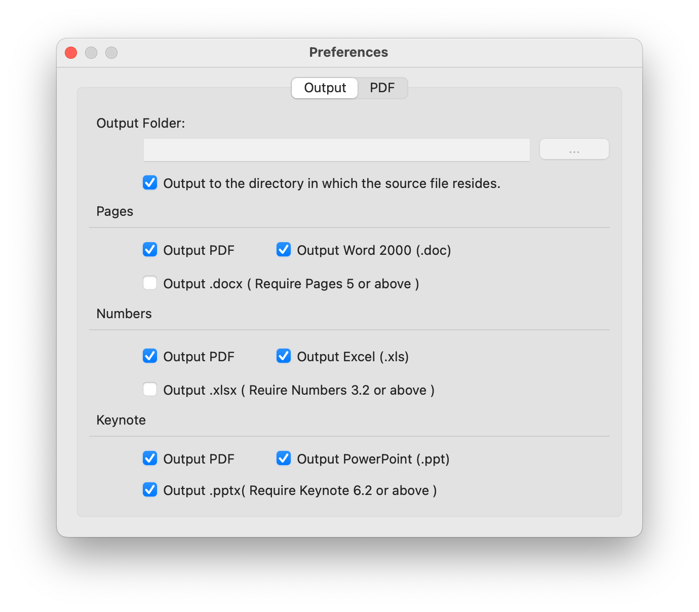Image resolution: width=699 pixels, height=612 pixels.
Task: Click the green zoom window control
Action: [111, 53]
